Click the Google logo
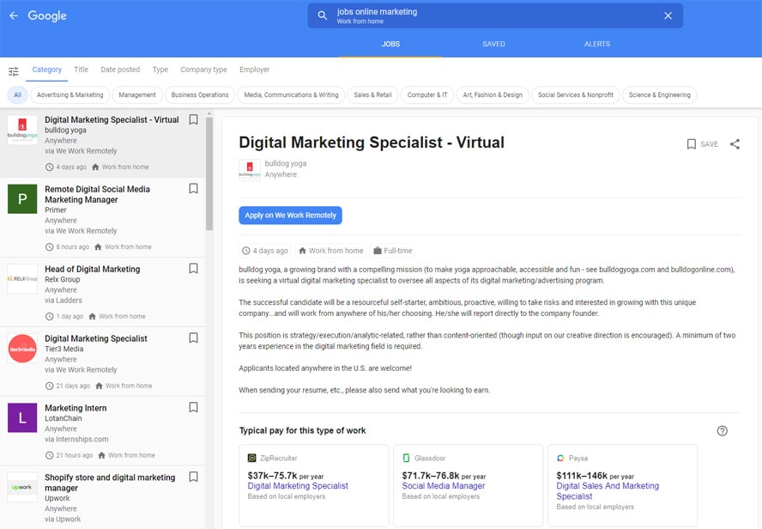The width and height of the screenshot is (762, 529). click(x=47, y=15)
